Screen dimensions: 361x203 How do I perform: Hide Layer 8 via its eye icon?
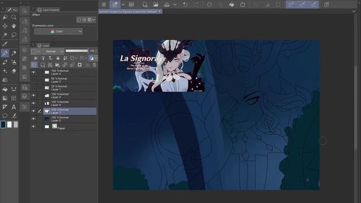[34, 103]
